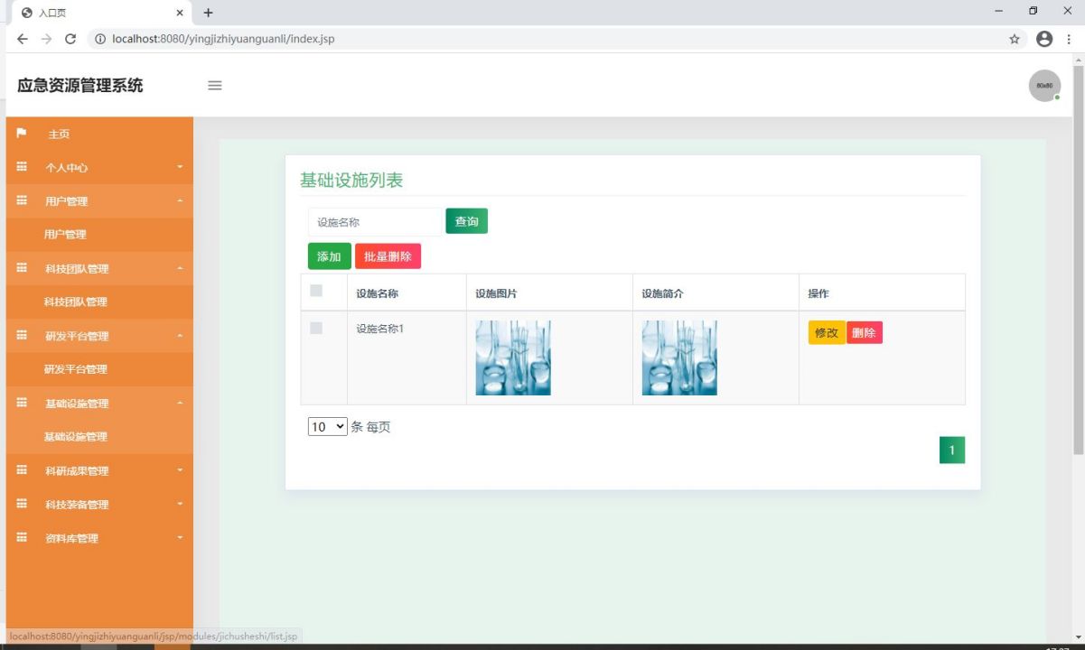The height and width of the screenshot is (650, 1085).
Task: Click the grid icon beside 基础设施管理 group
Action: pos(22,403)
